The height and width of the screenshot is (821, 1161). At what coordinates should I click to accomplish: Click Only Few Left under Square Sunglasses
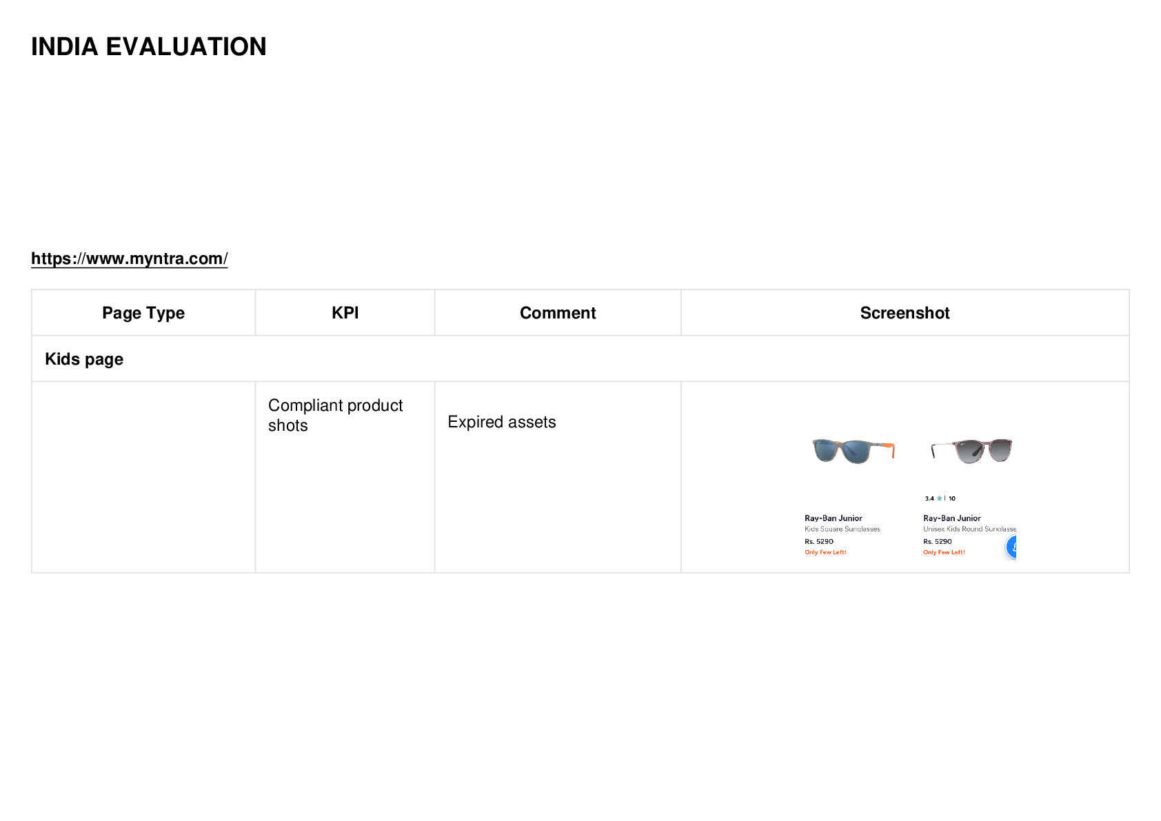tap(825, 552)
